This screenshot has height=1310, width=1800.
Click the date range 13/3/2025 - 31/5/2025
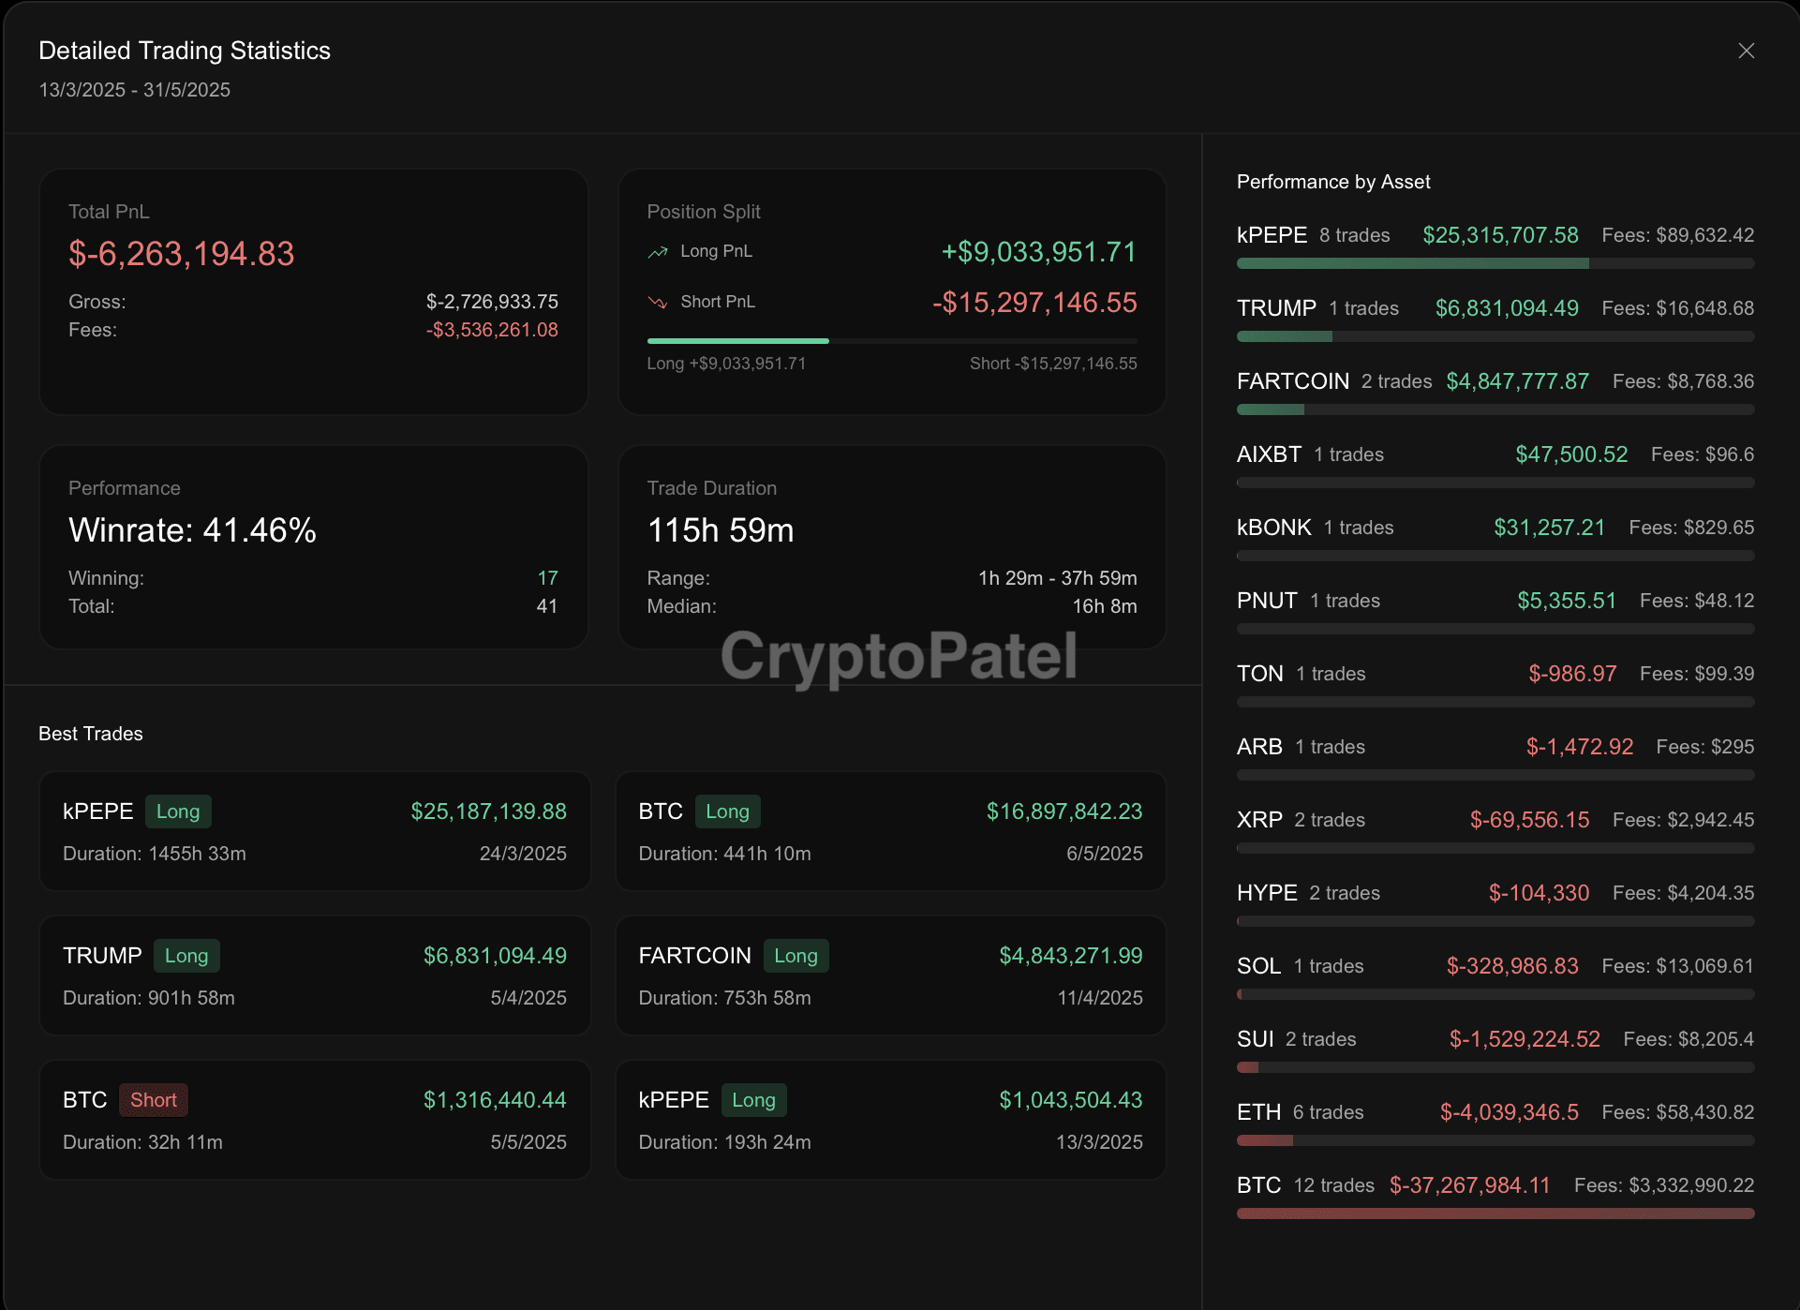135,90
